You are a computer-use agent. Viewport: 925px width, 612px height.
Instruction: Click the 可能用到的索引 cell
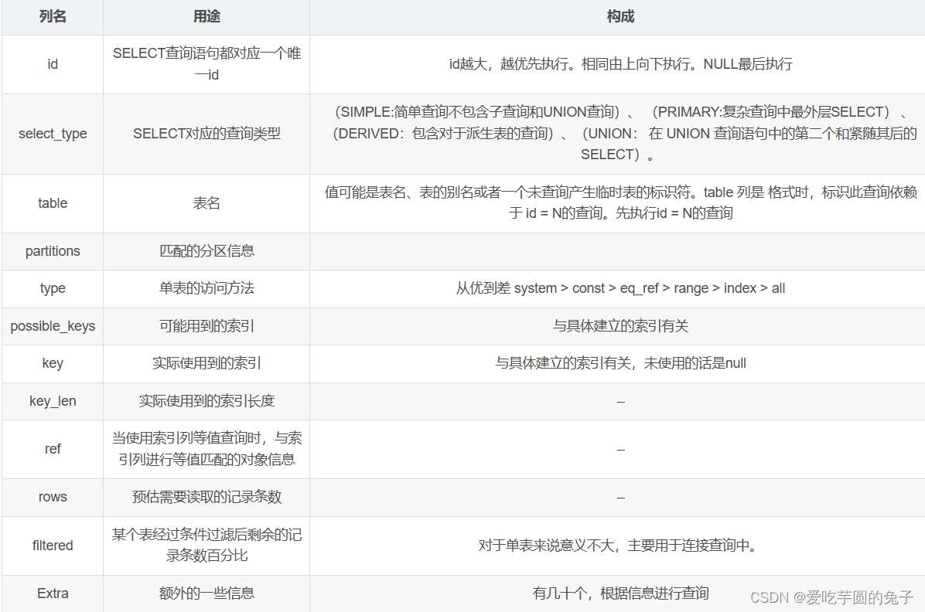pos(207,326)
